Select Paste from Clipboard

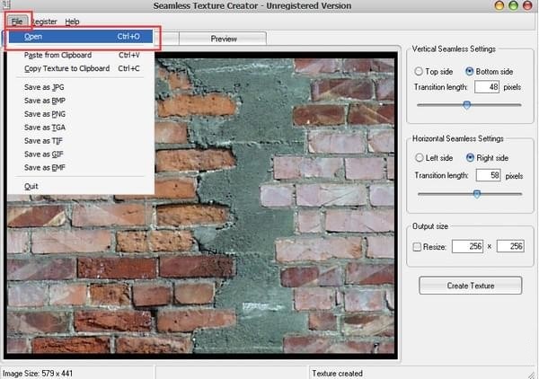point(58,56)
